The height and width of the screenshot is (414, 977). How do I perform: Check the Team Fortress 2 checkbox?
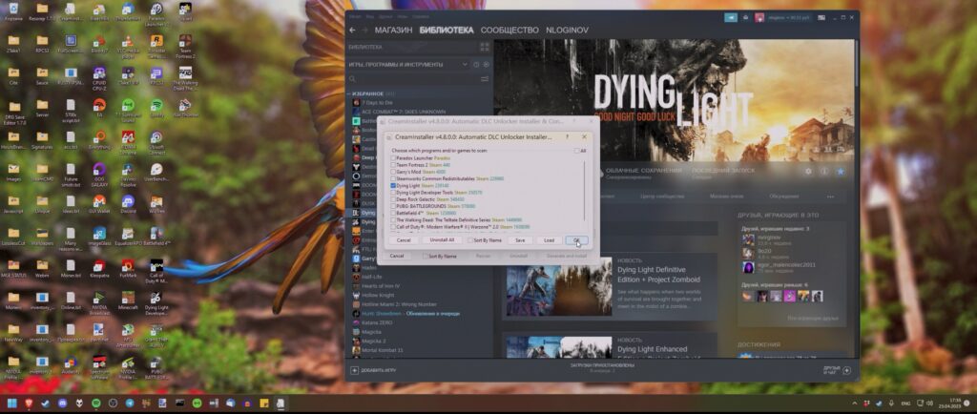click(393, 165)
